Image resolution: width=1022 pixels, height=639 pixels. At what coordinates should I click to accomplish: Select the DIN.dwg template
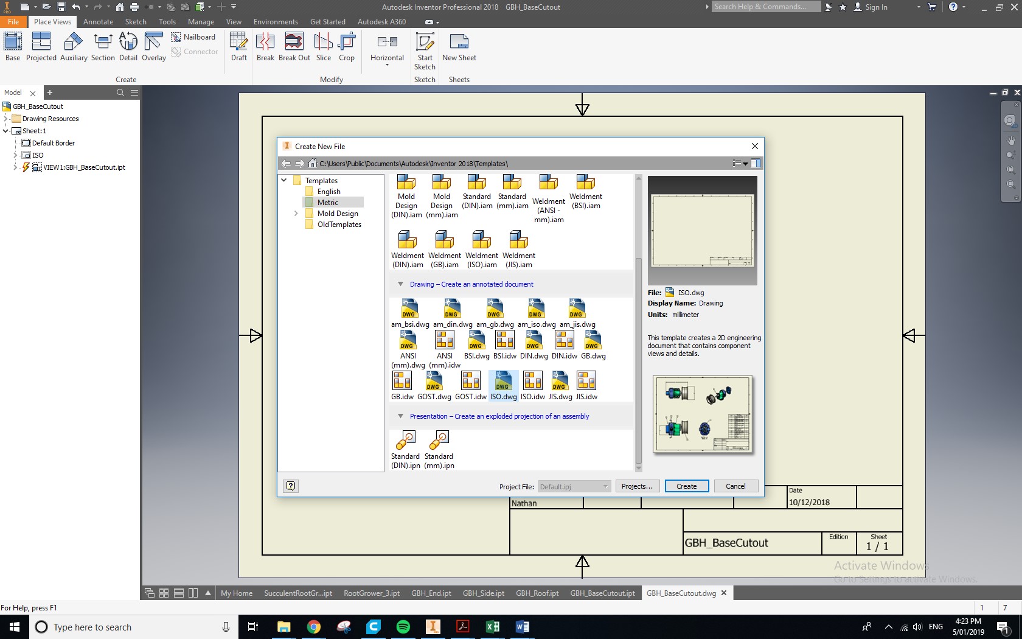(x=534, y=345)
